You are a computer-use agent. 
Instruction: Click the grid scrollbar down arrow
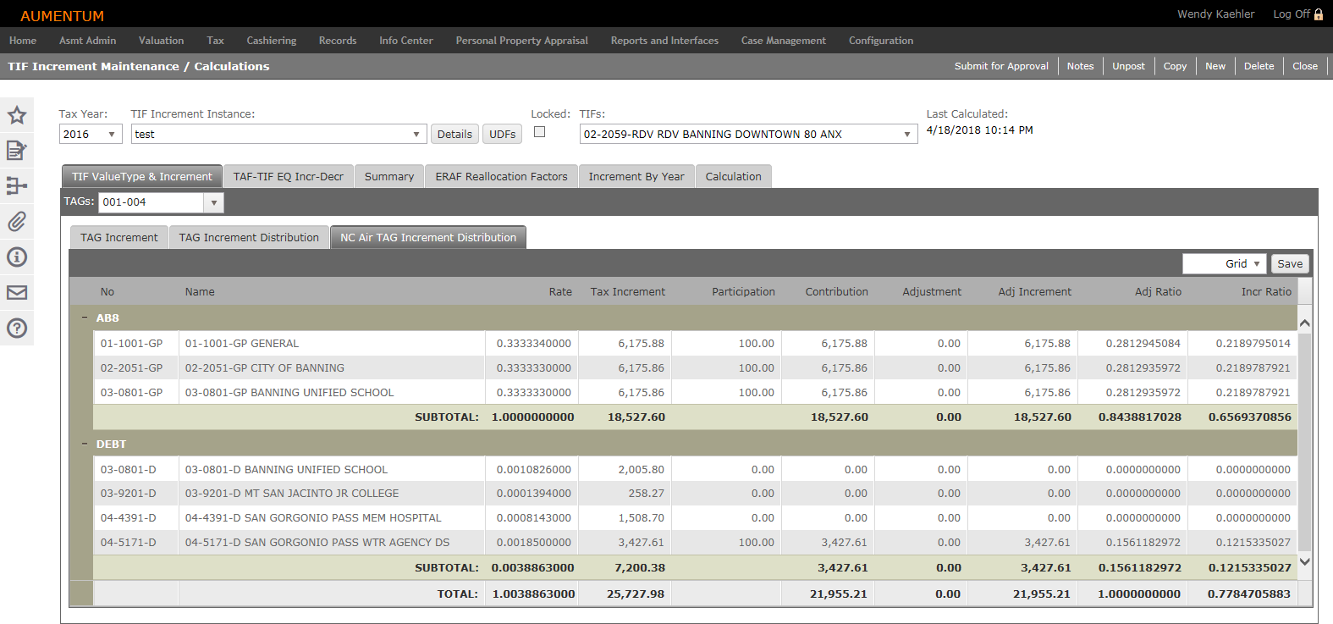tap(1304, 561)
